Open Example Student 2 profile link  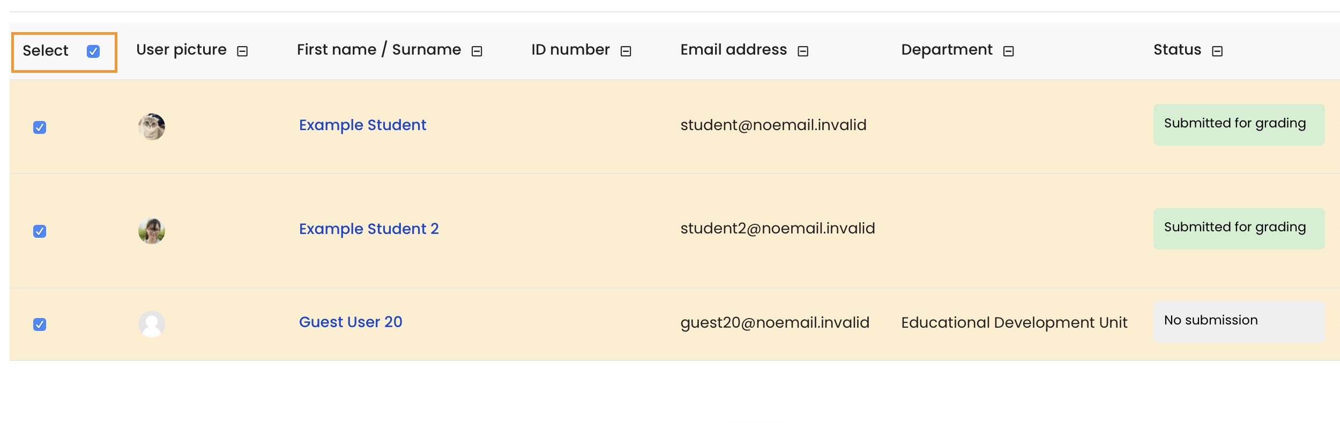[x=369, y=229]
